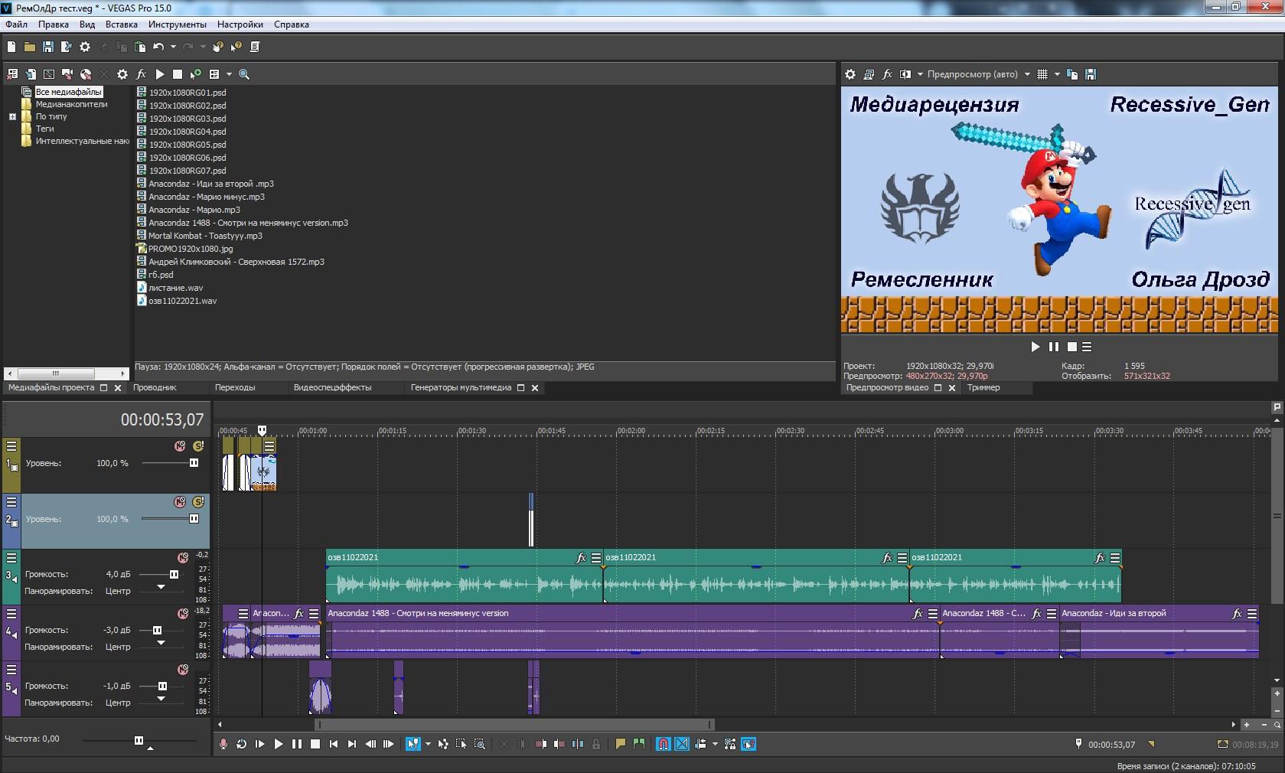
Task: Insert a marker using the flag icon
Action: coord(621,744)
